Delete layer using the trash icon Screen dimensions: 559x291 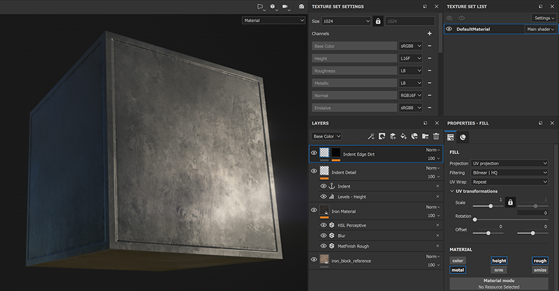435,136
